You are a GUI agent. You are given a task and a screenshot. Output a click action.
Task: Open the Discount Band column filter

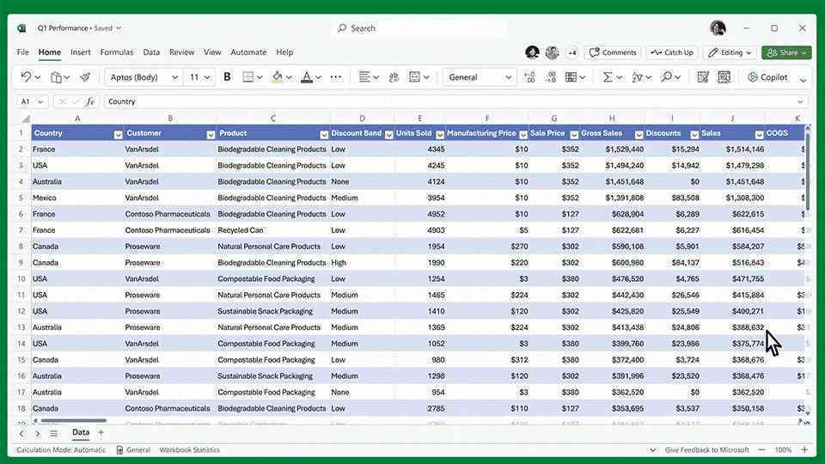click(x=388, y=135)
